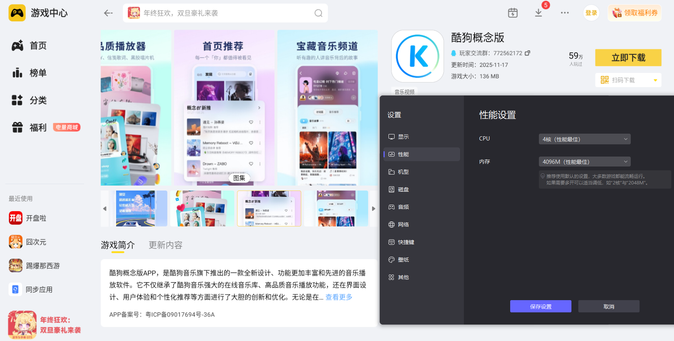Open the downloads icon with badge
Viewport: 674px width, 341px height.
pyautogui.click(x=539, y=13)
